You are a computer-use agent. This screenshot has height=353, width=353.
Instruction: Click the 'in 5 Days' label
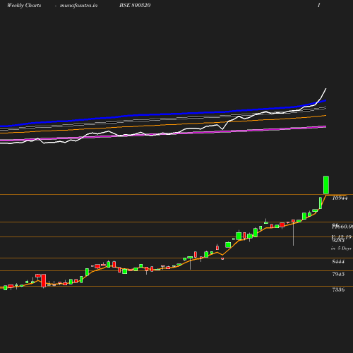[341, 249]
